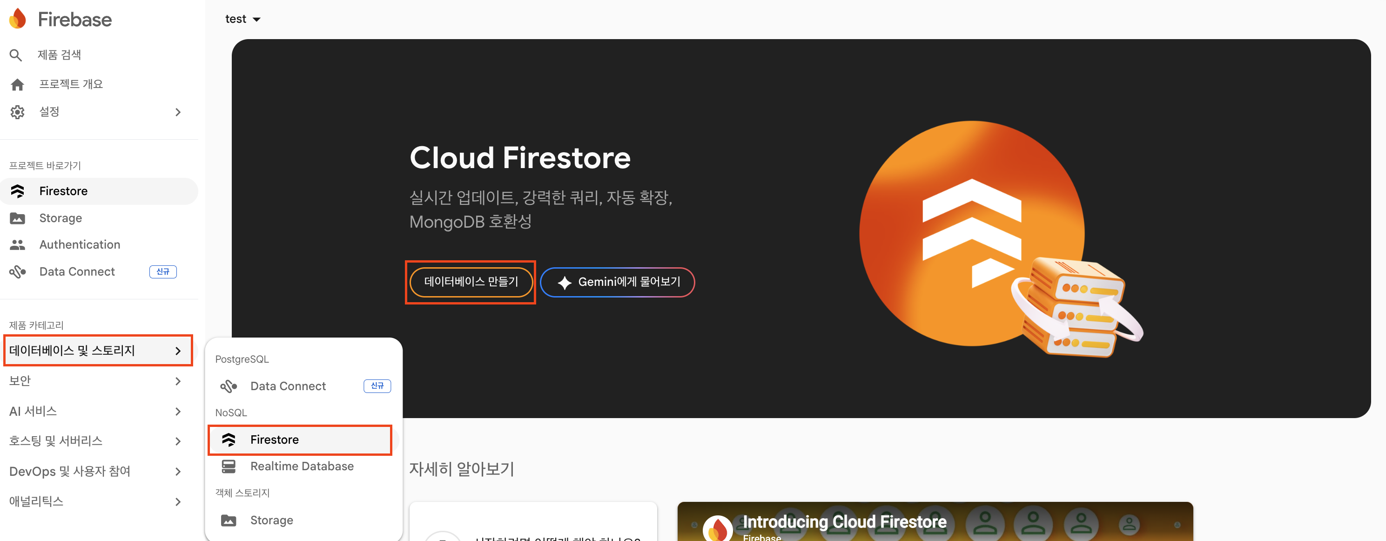Click the 자세히 알아보기 heading
The height and width of the screenshot is (541, 1386).
[x=462, y=469]
